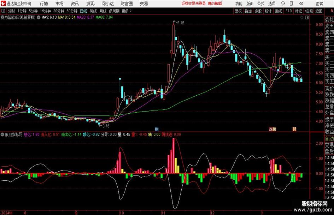Screen dimensions: 334x215
Task: Open the 版面 menu
Action: tap(250, 4)
